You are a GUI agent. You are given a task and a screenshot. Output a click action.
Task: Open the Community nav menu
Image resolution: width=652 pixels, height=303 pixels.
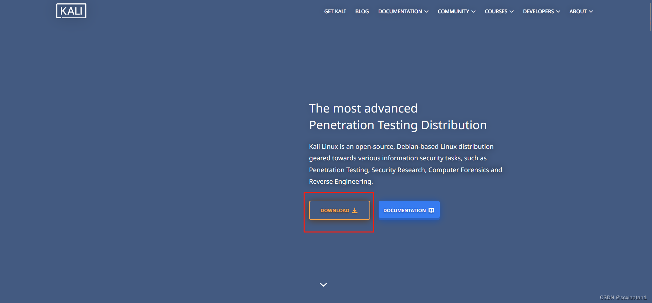[453, 12]
